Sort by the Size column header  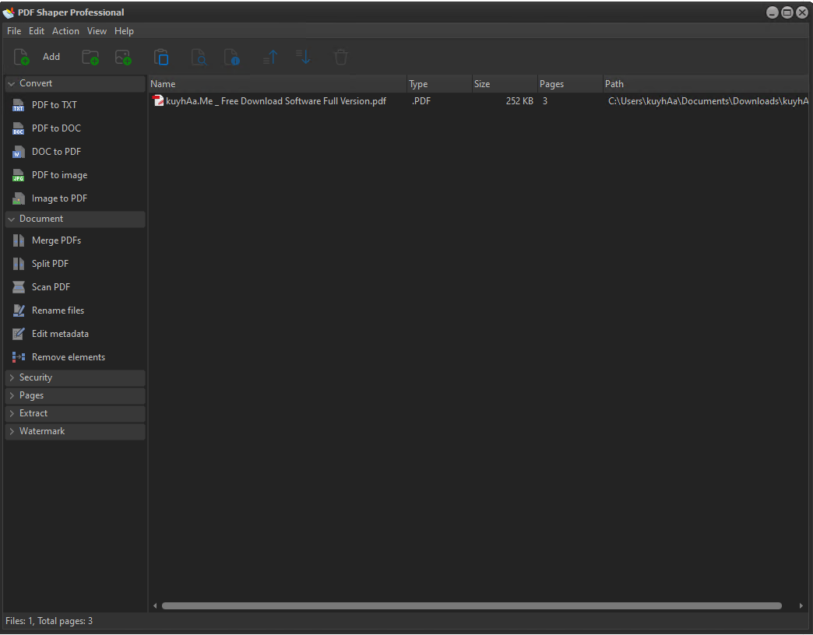pyautogui.click(x=505, y=84)
